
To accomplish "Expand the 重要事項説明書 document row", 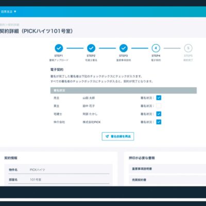I will click(x=167, y=169).
